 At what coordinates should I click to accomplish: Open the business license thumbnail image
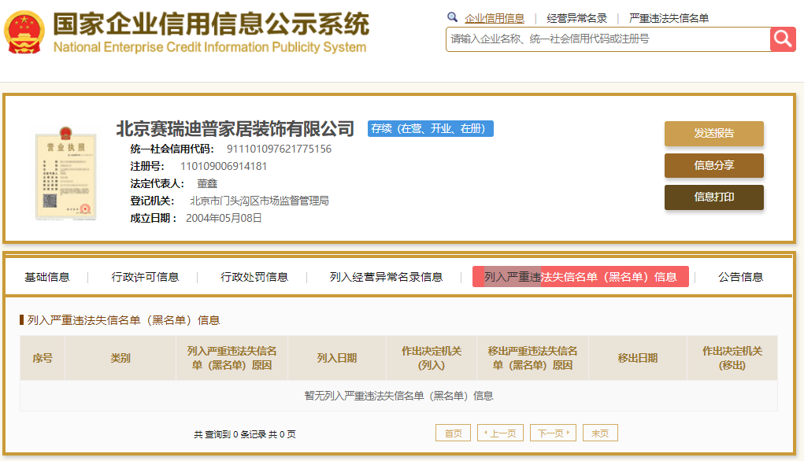[x=65, y=173]
